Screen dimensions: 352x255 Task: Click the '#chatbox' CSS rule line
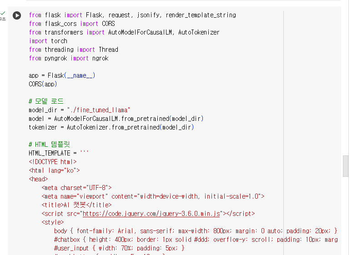click(196, 240)
